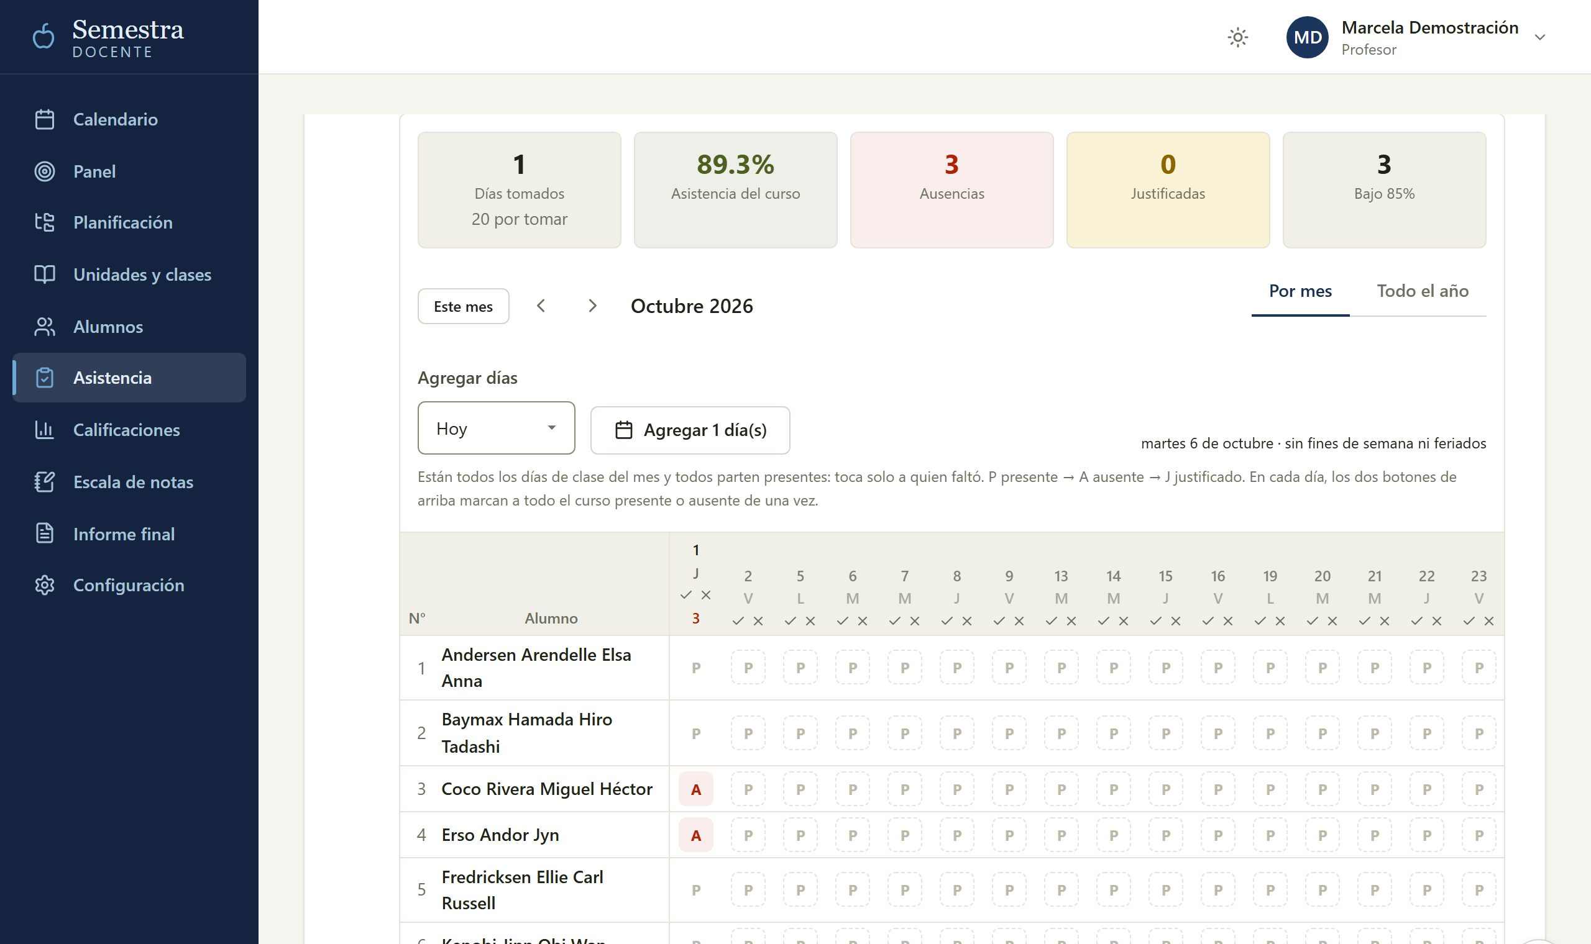1591x944 pixels.
Task: Open Informe final document icon
Action: [45, 533]
